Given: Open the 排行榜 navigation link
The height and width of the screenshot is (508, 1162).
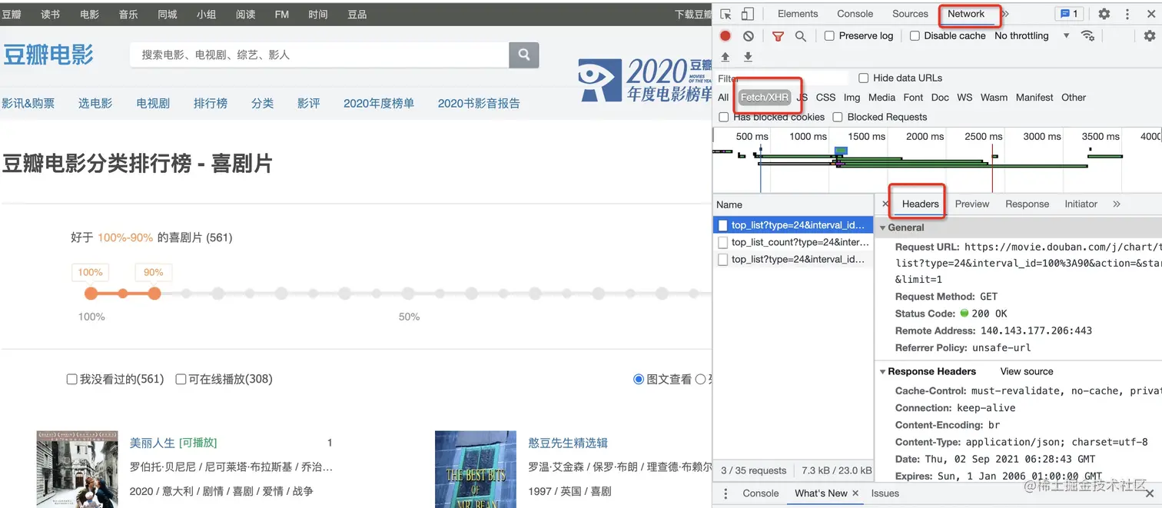Looking at the screenshot, I should point(211,103).
